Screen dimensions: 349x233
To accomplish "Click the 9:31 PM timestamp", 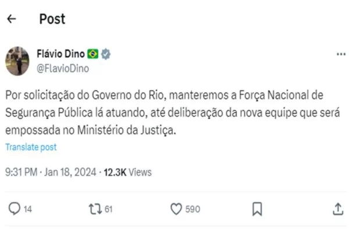I will [x=22, y=172].
